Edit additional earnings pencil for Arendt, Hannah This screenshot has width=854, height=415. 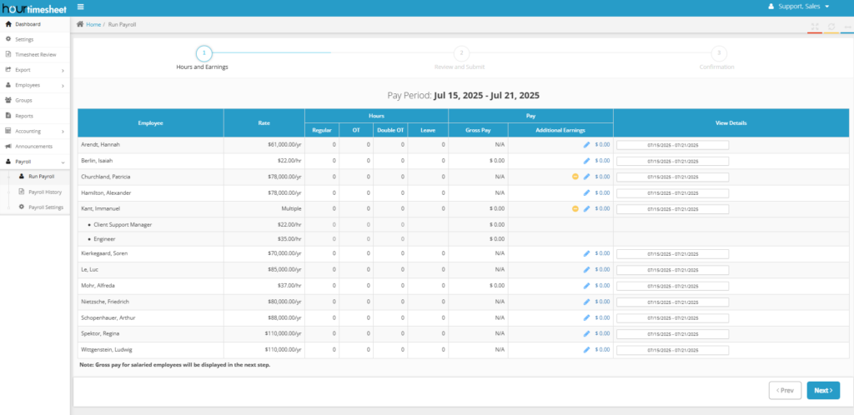[x=586, y=145]
